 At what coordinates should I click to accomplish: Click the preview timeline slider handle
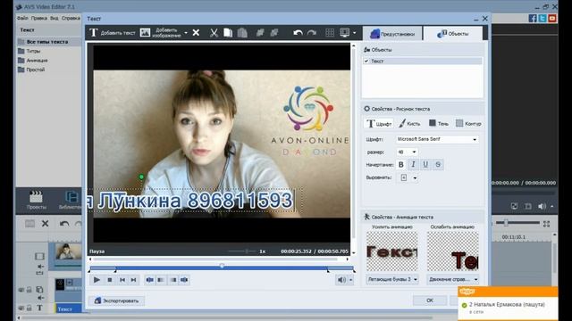click(x=222, y=266)
